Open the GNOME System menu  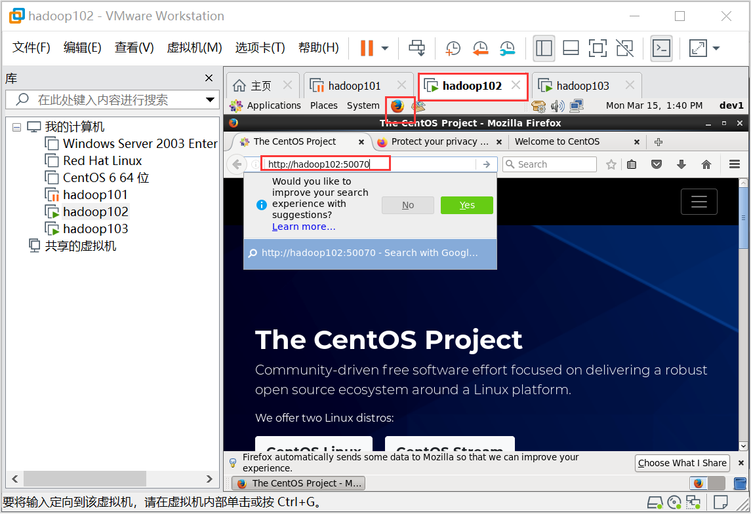[x=363, y=105]
